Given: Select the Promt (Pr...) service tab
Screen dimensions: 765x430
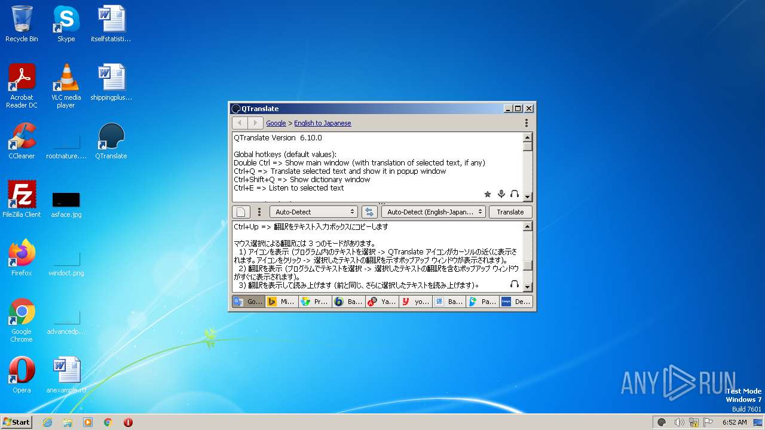Looking at the screenshot, I should [x=315, y=302].
